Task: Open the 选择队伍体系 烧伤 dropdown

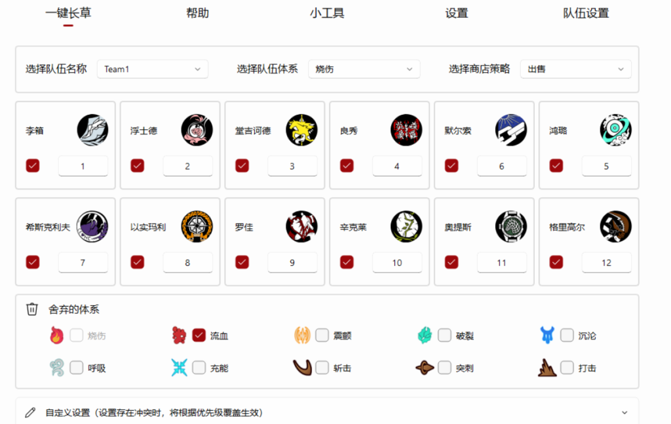Action: point(364,69)
